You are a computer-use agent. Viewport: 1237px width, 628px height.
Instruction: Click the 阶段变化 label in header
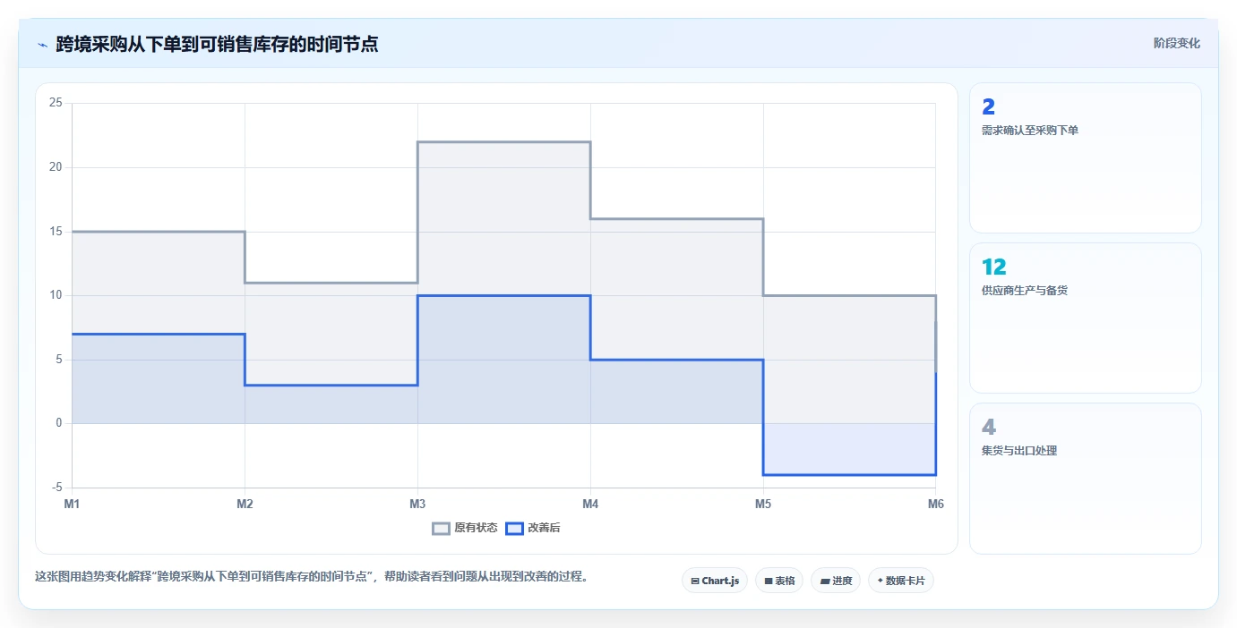point(1176,43)
